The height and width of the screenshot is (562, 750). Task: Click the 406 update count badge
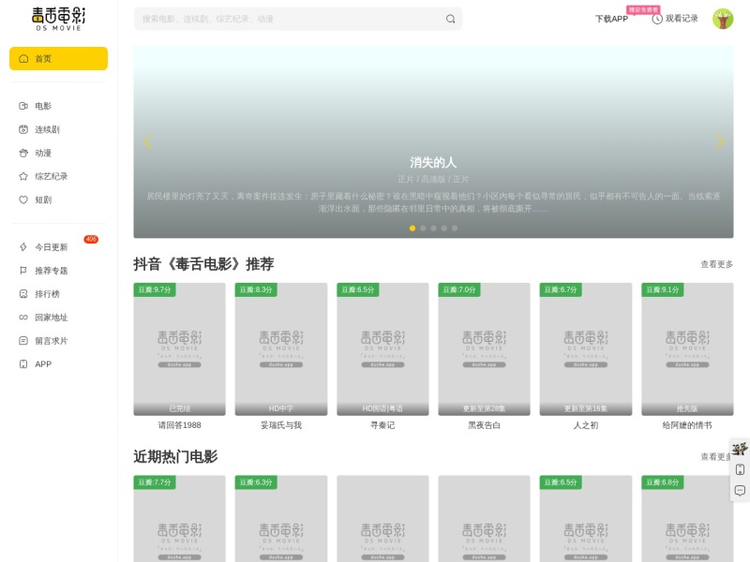pyautogui.click(x=91, y=239)
